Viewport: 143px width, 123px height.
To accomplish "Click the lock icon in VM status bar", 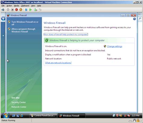I will (x=138, y=120).
